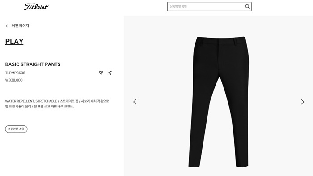This screenshot has height=176, width=313.
Task: Show next product image with right chevron
Action: pyautogui.click(x=303, y=102)
